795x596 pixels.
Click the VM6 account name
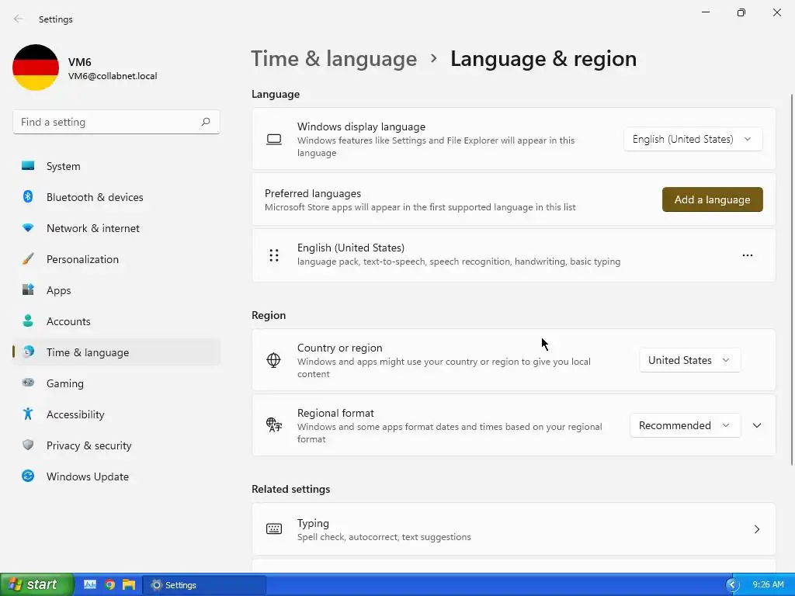point(80,62)
